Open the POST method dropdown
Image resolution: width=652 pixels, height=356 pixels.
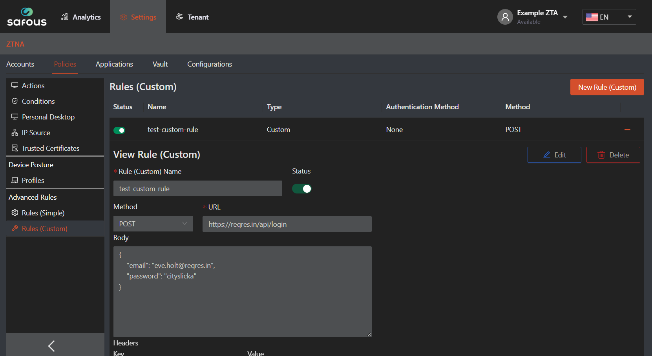pos(153,224)
